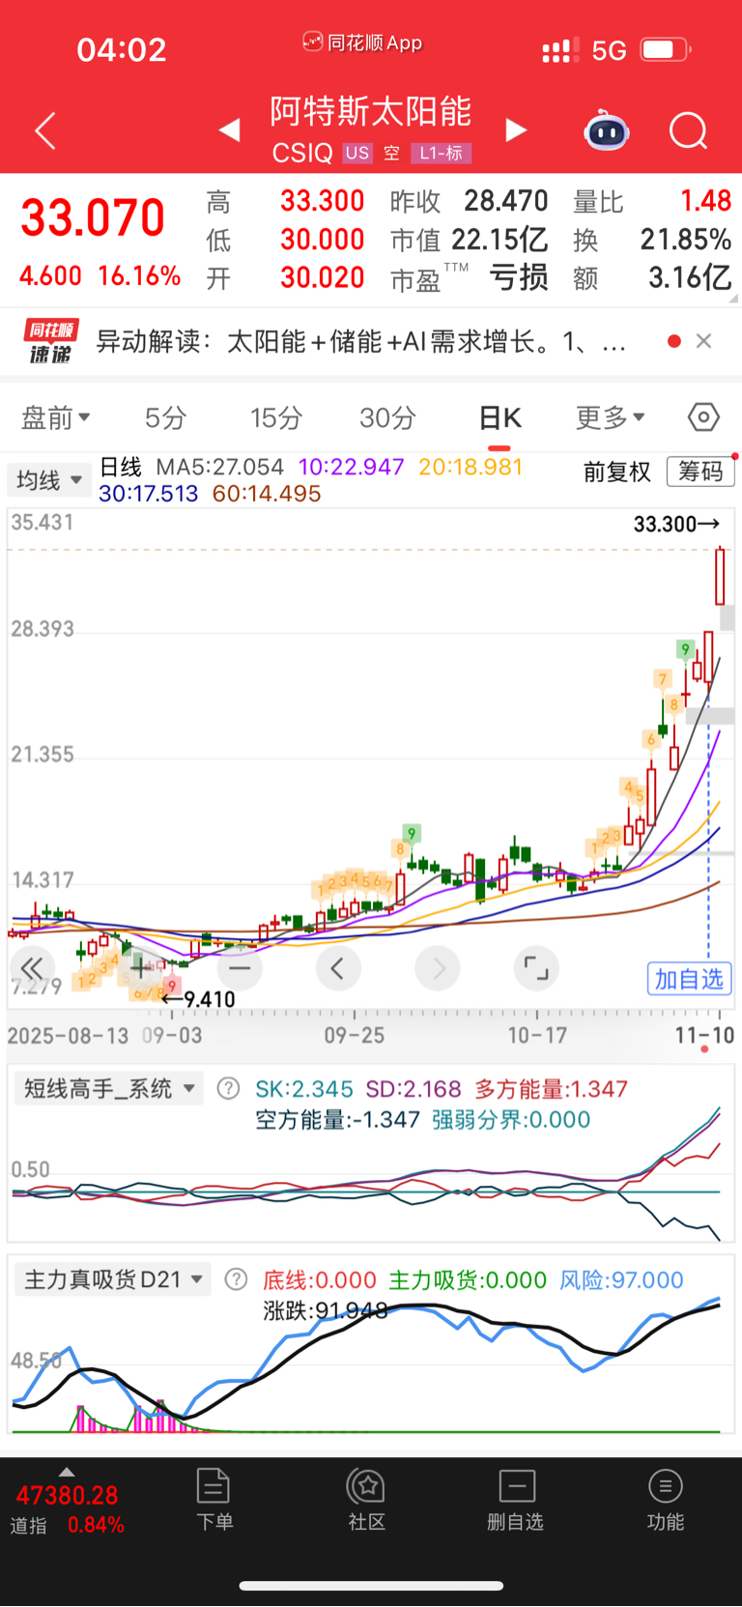The width and height of the screenshot is (742, 1607).
Task: Expand the 盘前 dropdown
Action: coord(56,417)
